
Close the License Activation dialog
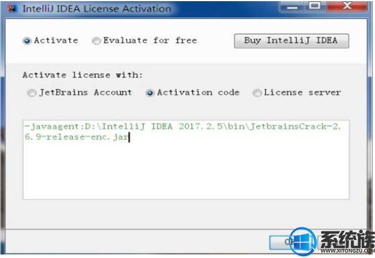point(347,6)
